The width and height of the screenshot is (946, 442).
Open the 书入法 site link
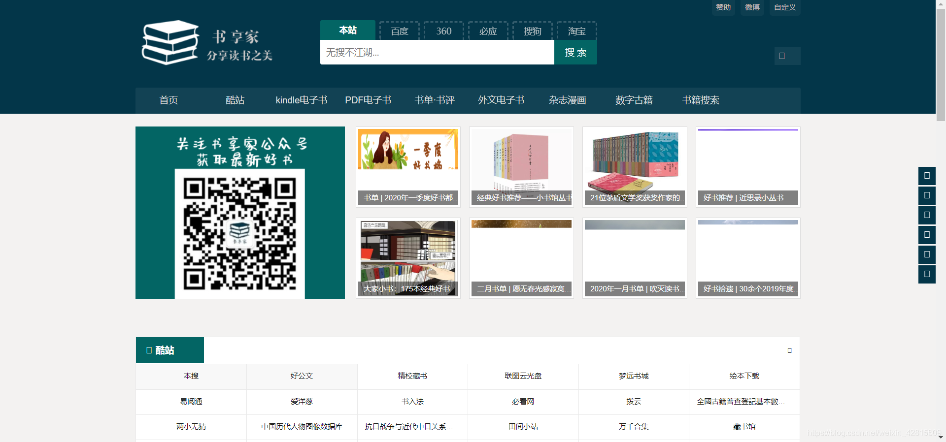click(412, 402)
